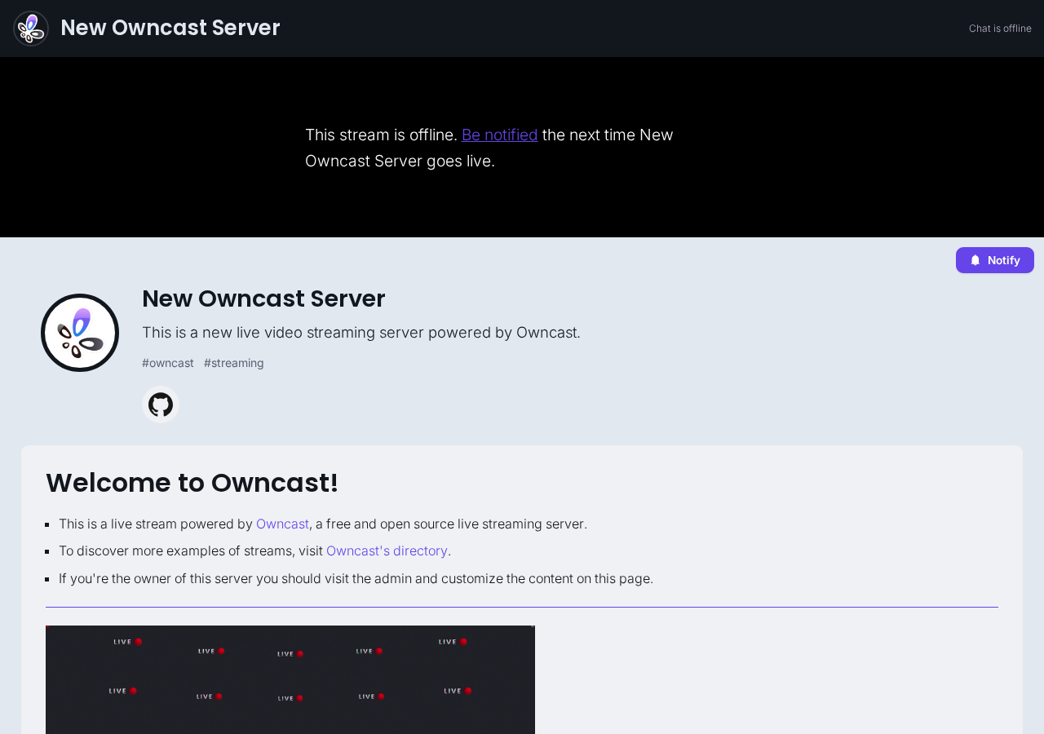Click the #owncast tag
The height and width of the screenshot is (734, 1044).
click(168, 363)
